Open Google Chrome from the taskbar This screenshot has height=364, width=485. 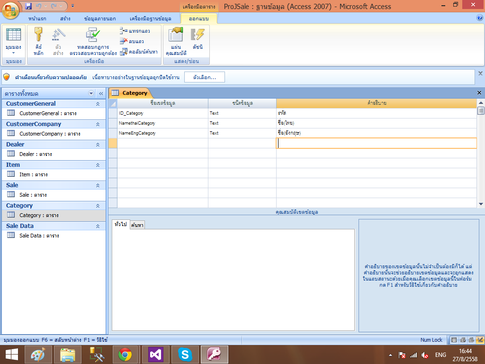click(x=125, y=354)
